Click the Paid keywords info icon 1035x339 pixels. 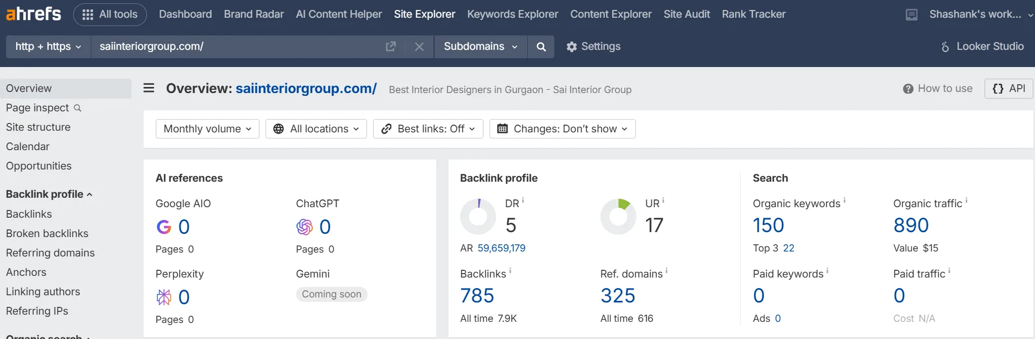(827, 271)
